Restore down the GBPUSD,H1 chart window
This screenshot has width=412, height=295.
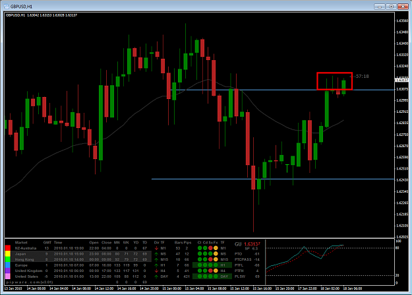(x=391, y=7)
